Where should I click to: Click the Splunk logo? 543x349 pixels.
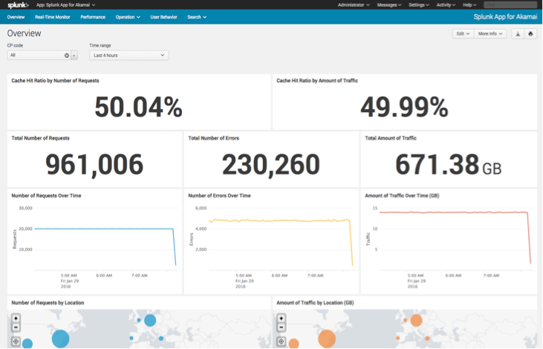18,5
